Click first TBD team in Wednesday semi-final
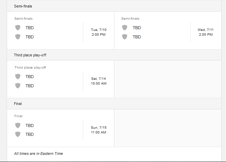The width and height of the screenshot is (226, 162). [x=137, y=28]
